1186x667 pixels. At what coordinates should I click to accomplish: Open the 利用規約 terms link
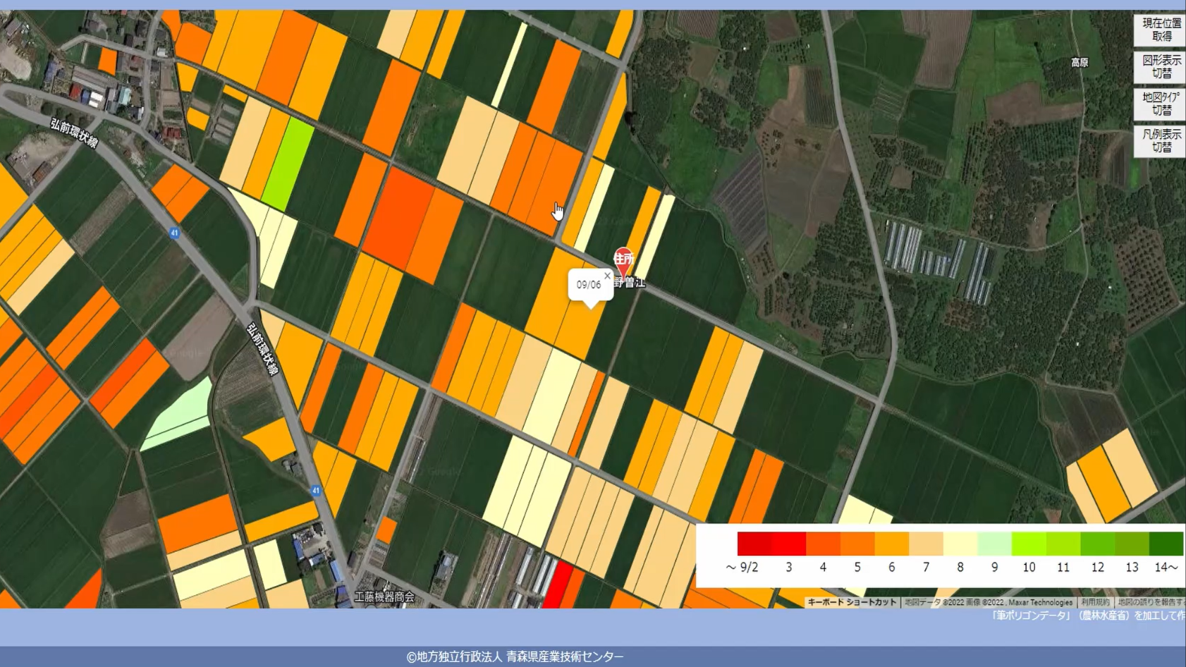[x=1095, y=603]
